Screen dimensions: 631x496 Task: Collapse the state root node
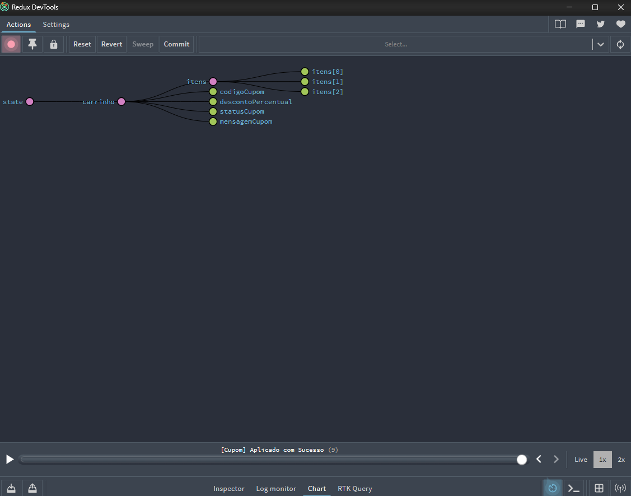(30, 102)
